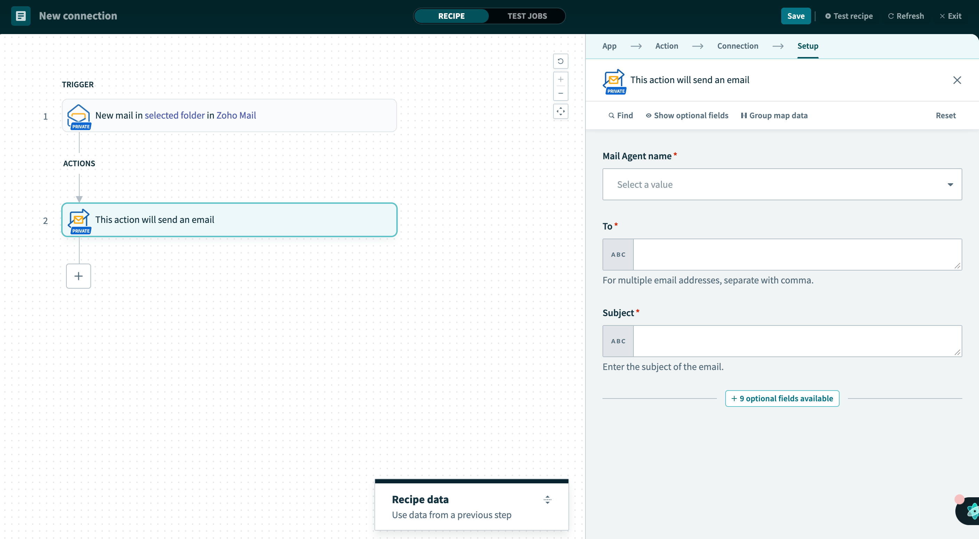979x539 pixels.
Task: Toggle Group map data
Action: pos(774,115)
